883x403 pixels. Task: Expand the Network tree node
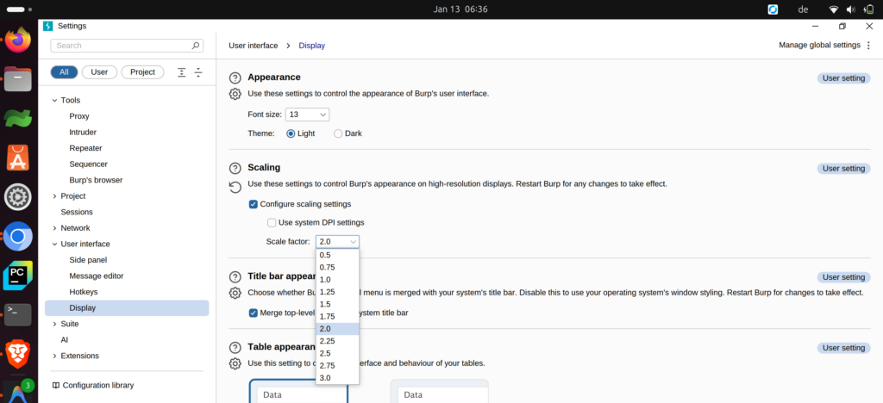[54, 228]
